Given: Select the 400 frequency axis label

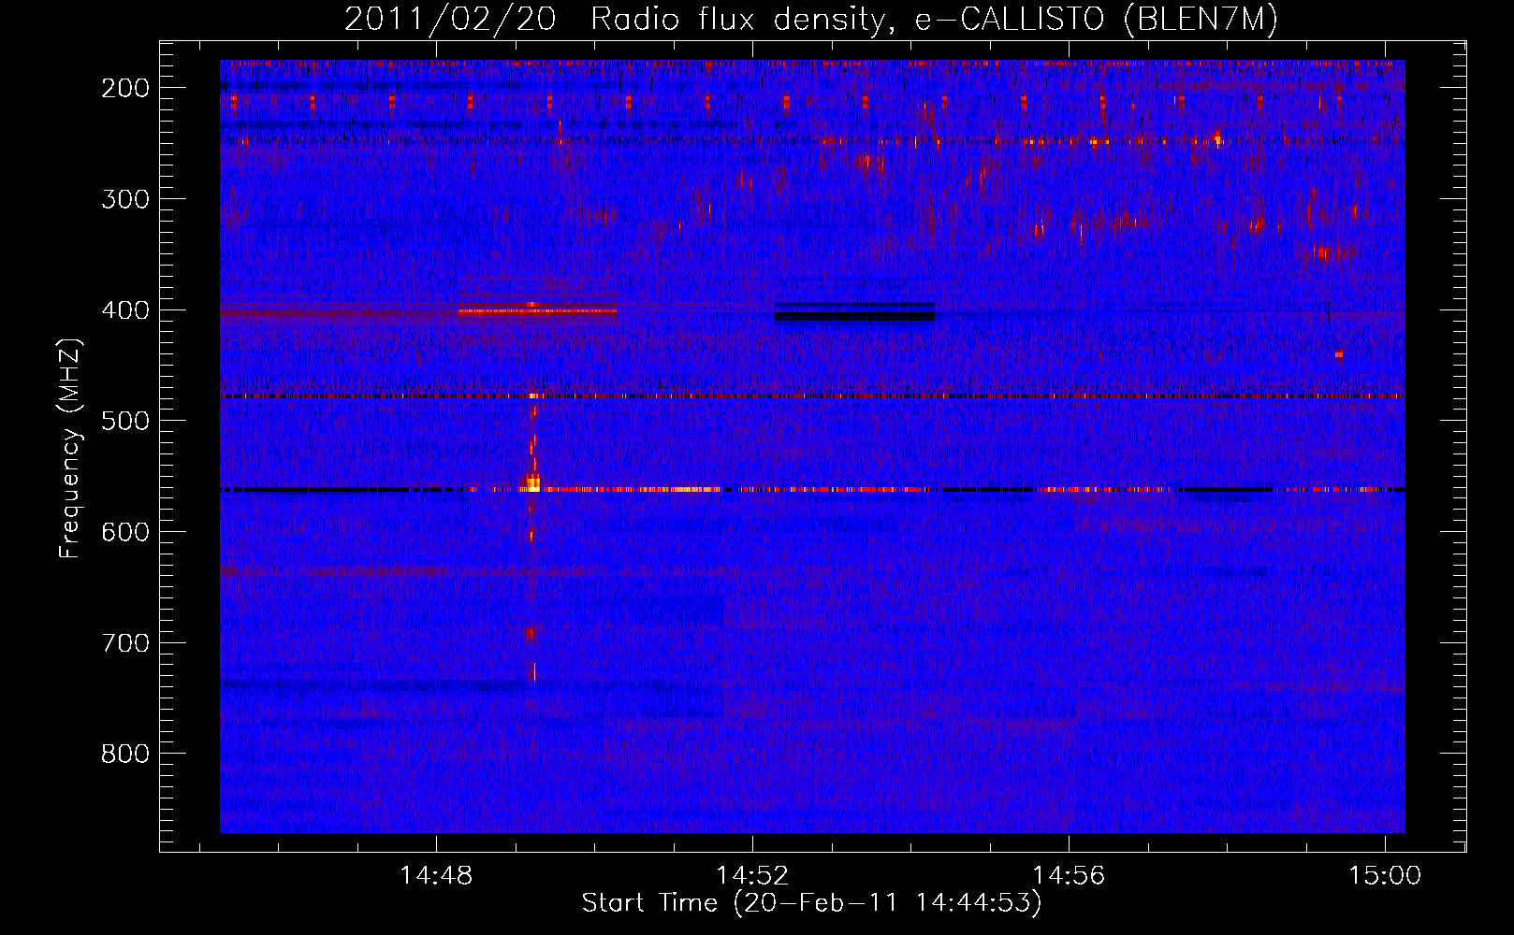Looking at the screenshot, I should click(x=125, y=310).
